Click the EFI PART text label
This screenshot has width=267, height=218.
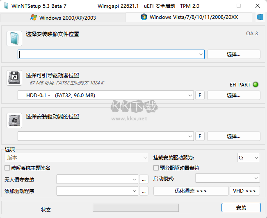[x=240, y=84]
